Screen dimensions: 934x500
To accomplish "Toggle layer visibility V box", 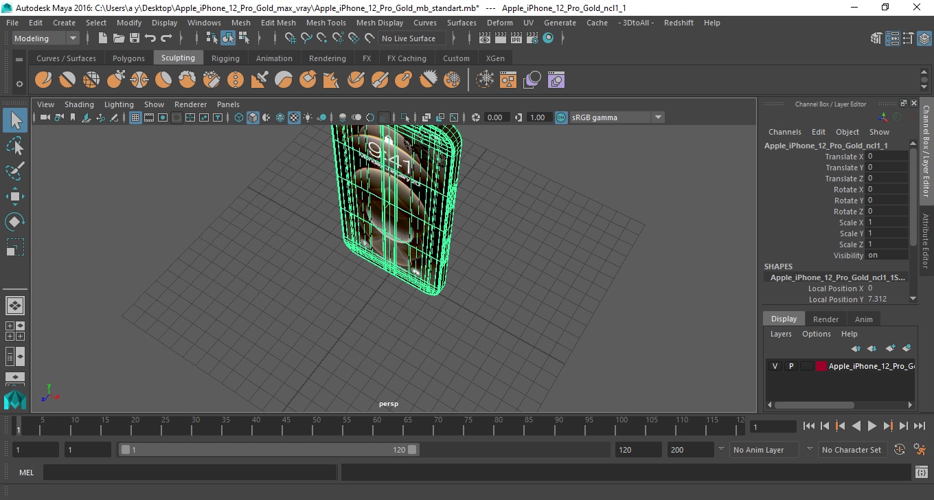I will tap(775, 366).
